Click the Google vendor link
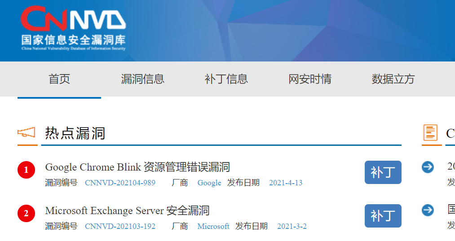This screenshot has width=455, height=241. click(x=209, y=183)
